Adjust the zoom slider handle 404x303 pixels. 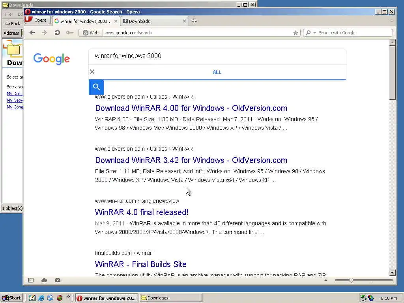(x=351, y=280)
